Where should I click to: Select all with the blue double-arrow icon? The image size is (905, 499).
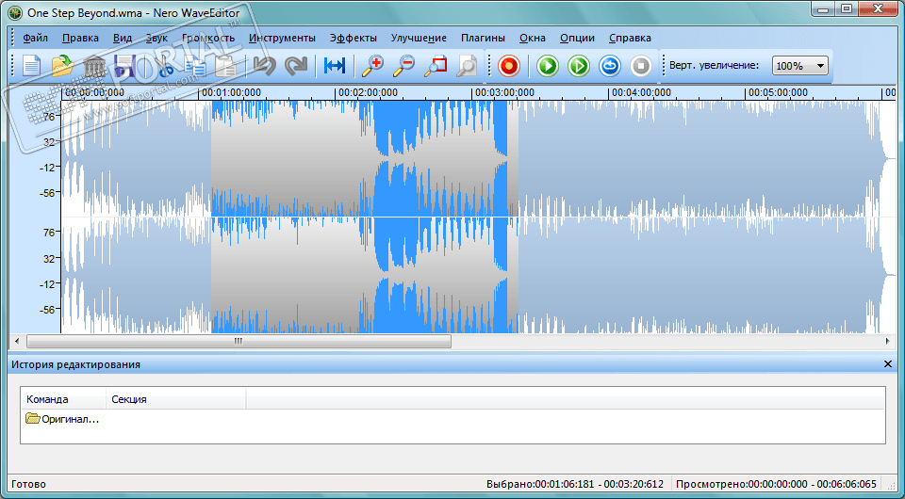tap(334, 66)
